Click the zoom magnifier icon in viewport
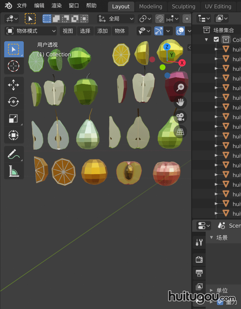Viewport: 241px width, 309px height. click(181, 88)
